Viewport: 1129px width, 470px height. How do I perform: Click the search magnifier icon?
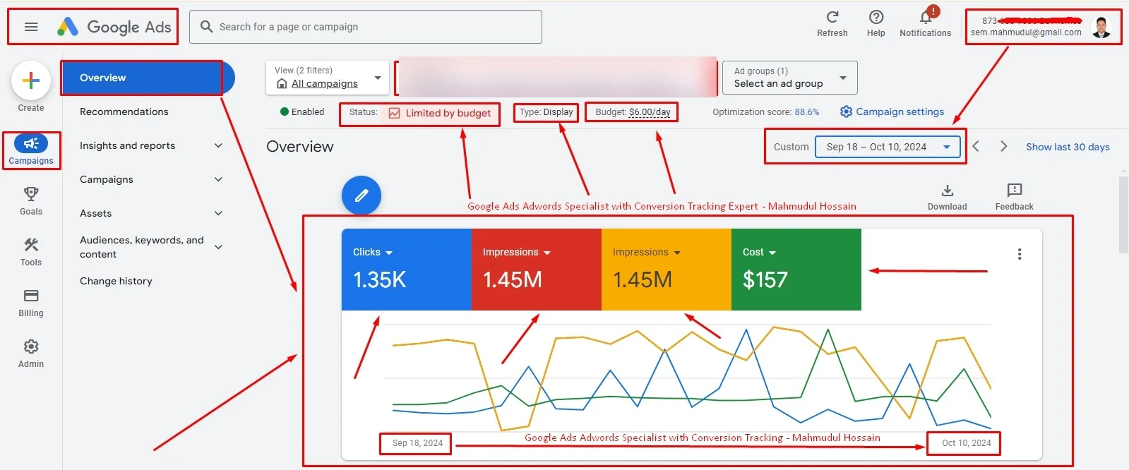(x=206, y=27)
